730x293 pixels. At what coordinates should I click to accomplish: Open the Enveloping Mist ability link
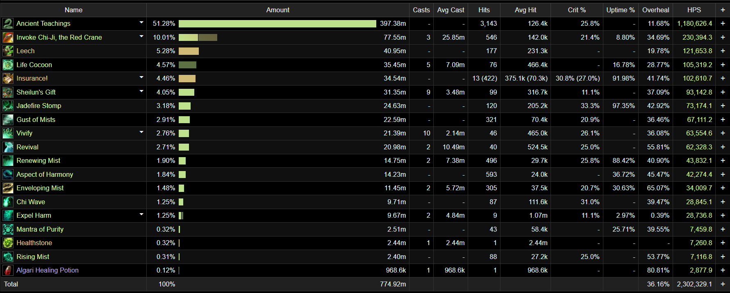coord(40,188)
